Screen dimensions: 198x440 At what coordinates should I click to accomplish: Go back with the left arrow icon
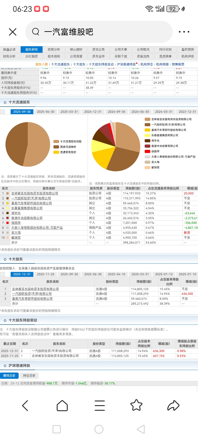(25, 405)
